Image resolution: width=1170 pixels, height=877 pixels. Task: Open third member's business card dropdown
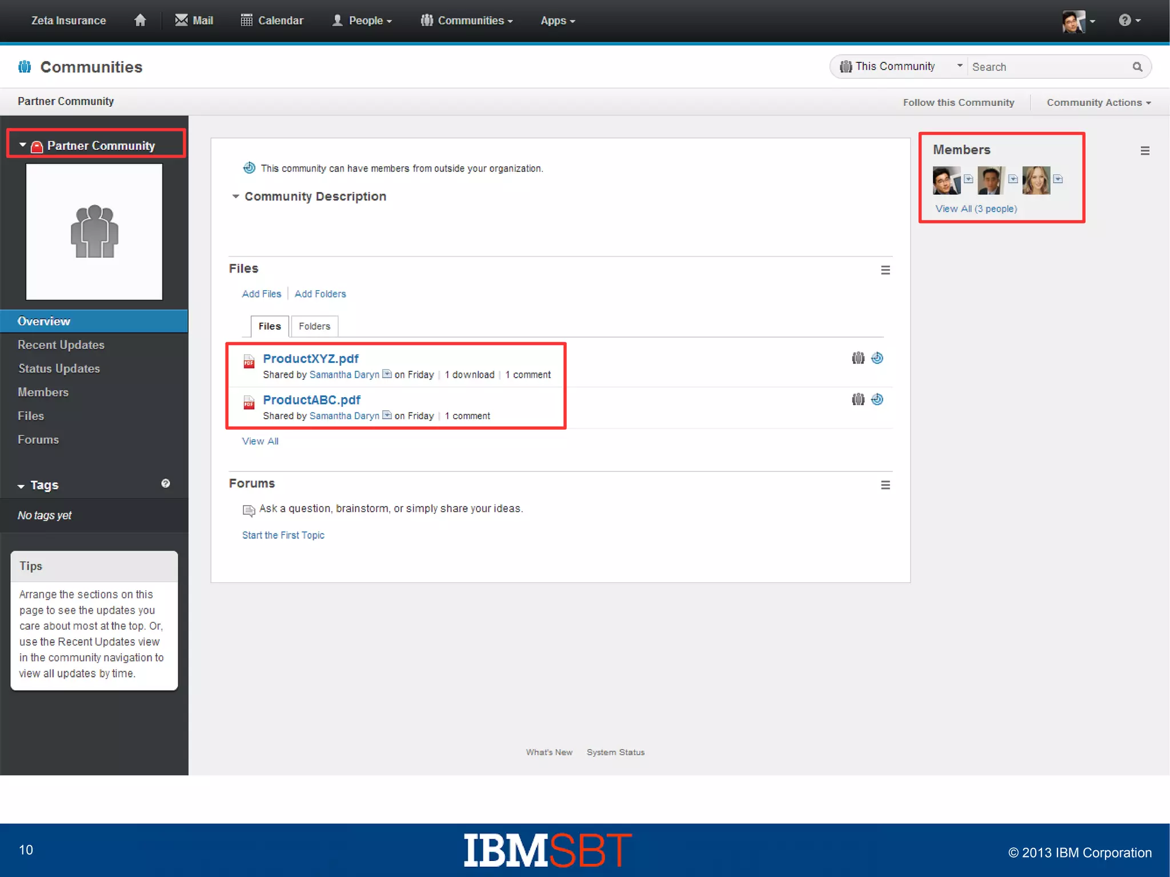[x=1058, y=179]
